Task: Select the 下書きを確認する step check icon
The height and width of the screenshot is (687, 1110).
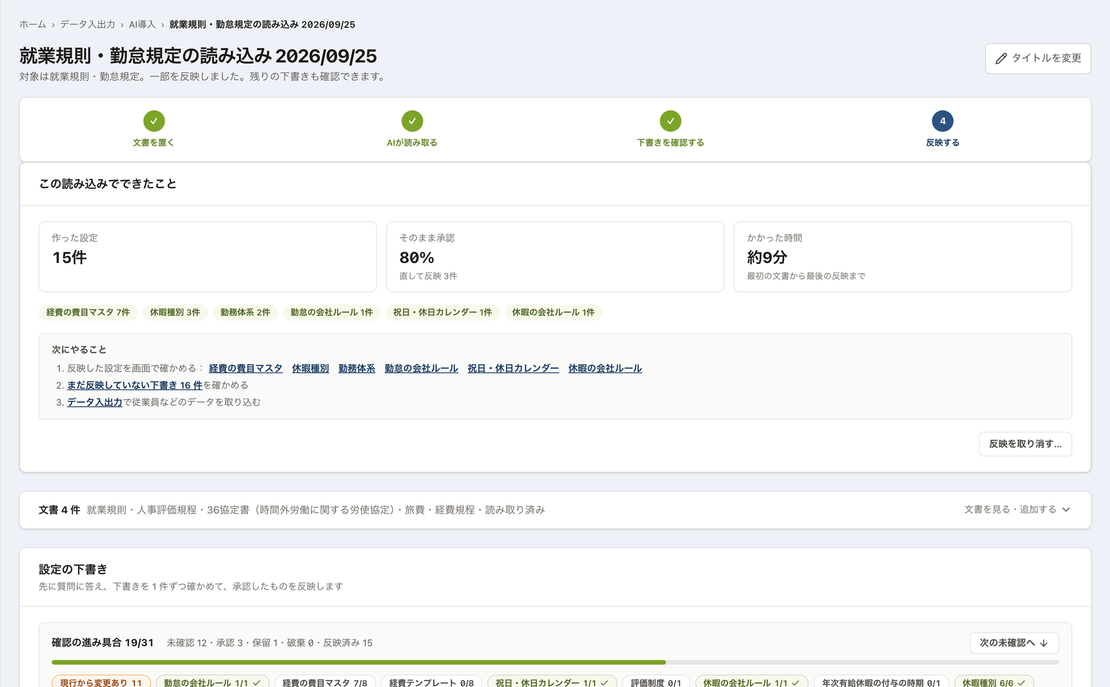Action: 670,121
